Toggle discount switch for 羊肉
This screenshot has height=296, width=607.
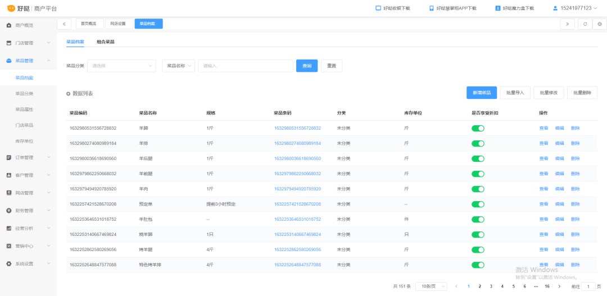click(x=478, y=189)
